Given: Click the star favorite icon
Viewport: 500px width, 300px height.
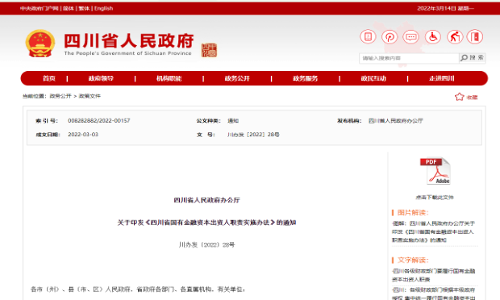Looking at the screenshot, I should pos(459,97).
